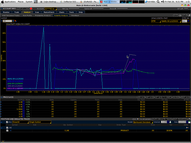Click the Add Slice button
The height and width of the screenshot is (143, 191).
[141, 97]
